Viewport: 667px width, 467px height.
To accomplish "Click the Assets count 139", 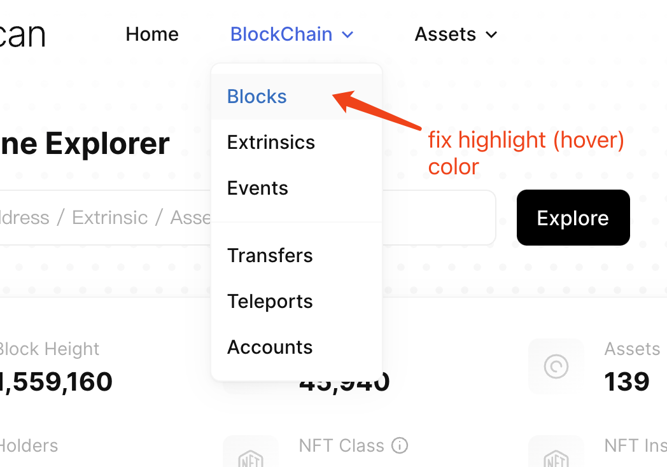I will pos(627,382).
